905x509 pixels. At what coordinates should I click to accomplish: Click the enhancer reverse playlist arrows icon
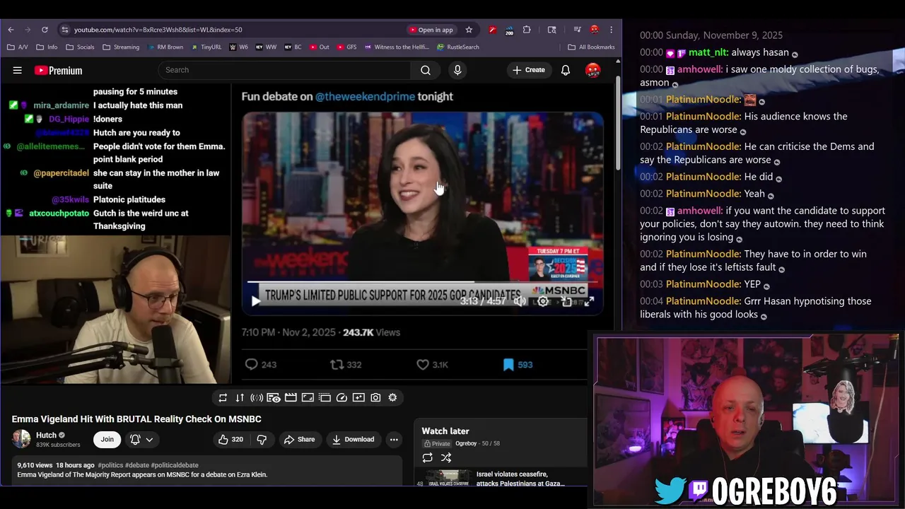(240, 398)
